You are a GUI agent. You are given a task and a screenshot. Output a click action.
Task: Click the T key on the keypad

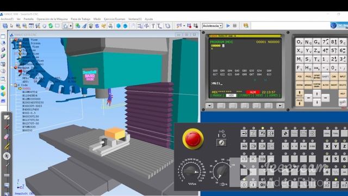(316, 59)
